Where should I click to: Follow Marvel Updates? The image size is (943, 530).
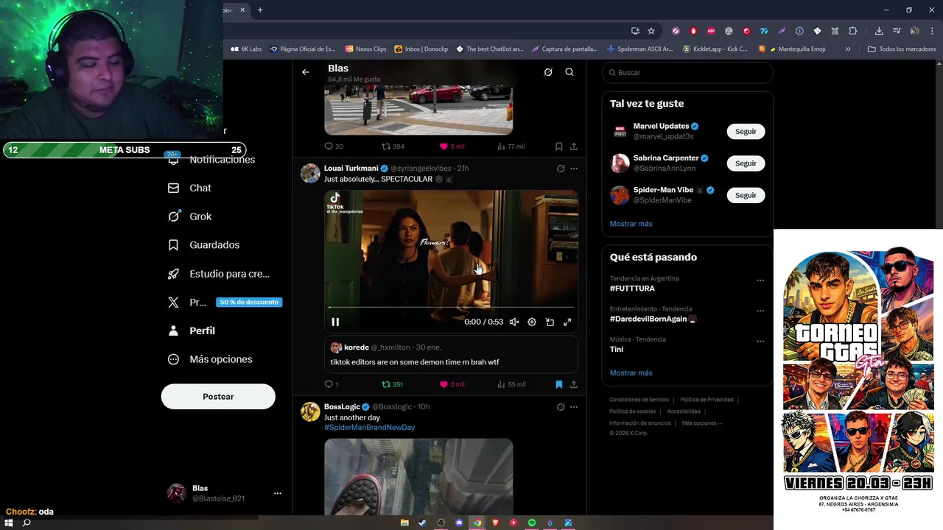pos(746,131)
